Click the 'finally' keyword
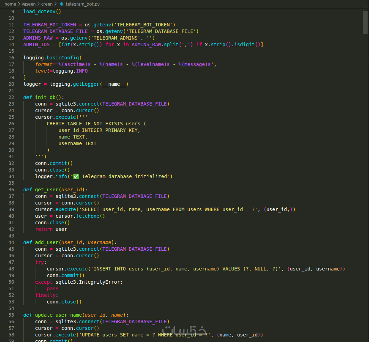The image size is (369, 342). (x=45, y=295)
